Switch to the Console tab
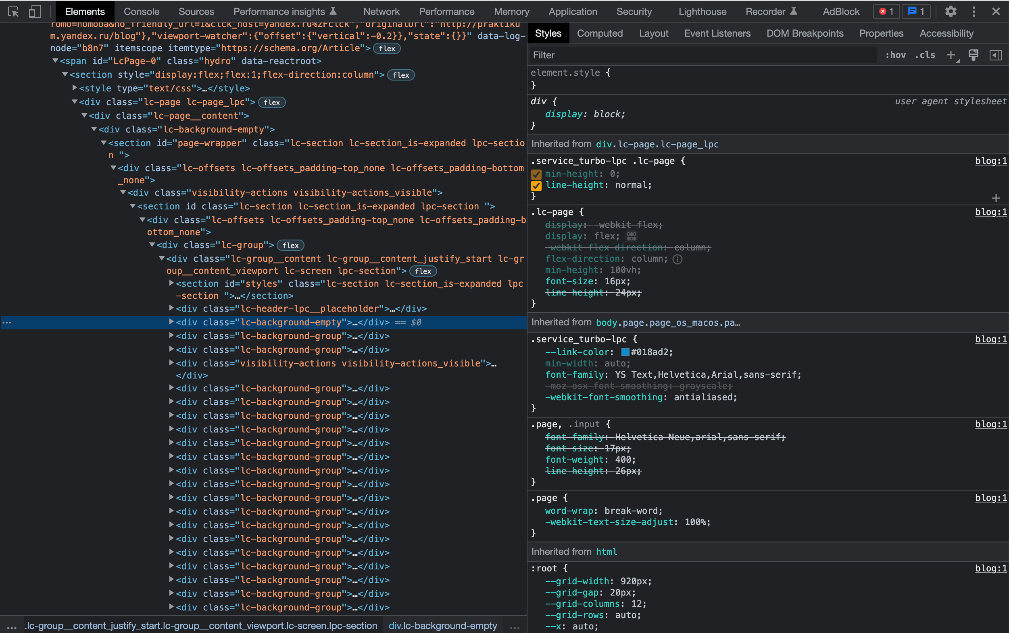 [x=141, y=11]
